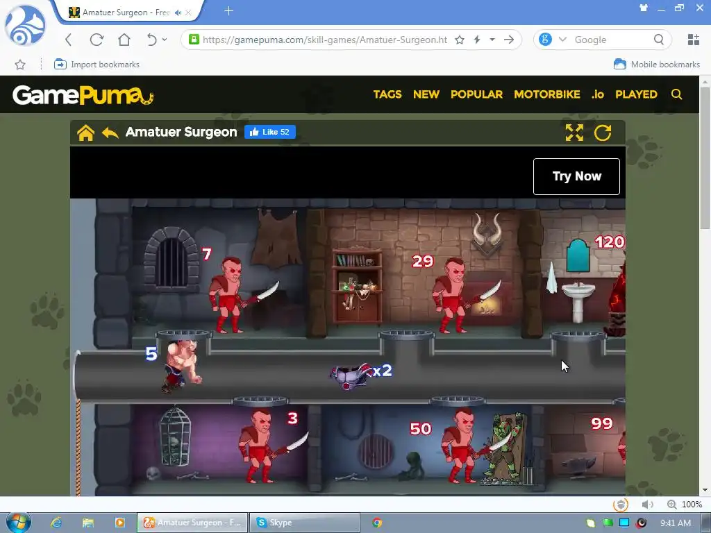
Task: Click the hero with number 5
Action: (x=181, y=365)
